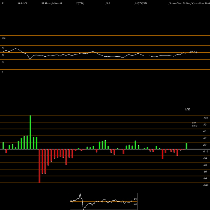Viewport: 210px width, 210px height.
Task: Click the 30 level label on RSI panel
Action: (3, 62)
